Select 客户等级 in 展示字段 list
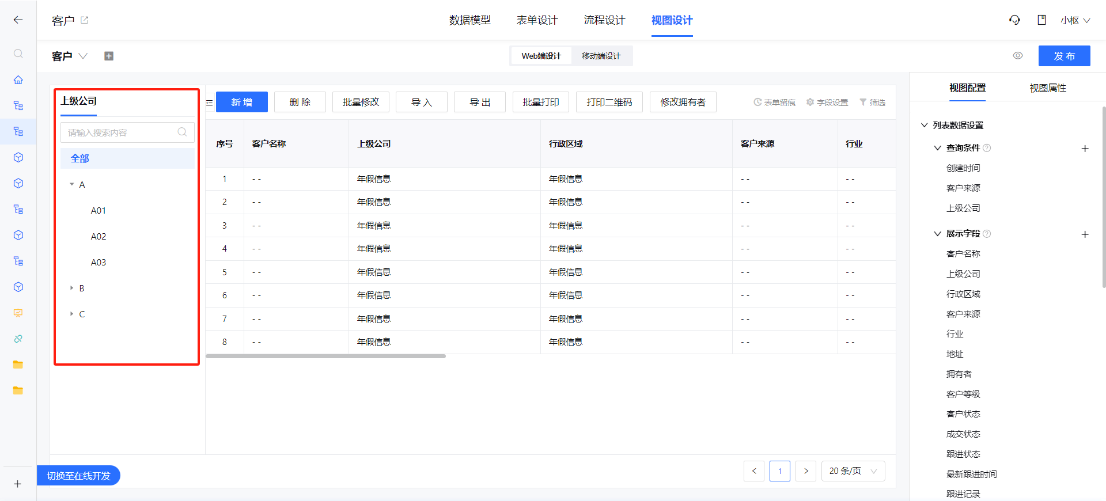1106x501 pixels. point(963,394)
